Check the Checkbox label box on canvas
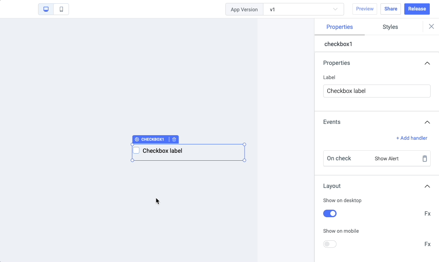This screenshot has height=262, width=439. click(x=136, y=151)
